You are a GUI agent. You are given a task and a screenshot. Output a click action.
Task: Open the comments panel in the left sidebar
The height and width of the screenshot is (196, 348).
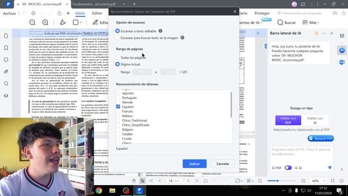click(6, 60)
